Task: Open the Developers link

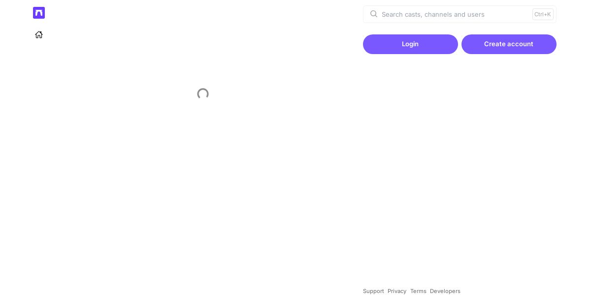Action: (x=445, y=291)
